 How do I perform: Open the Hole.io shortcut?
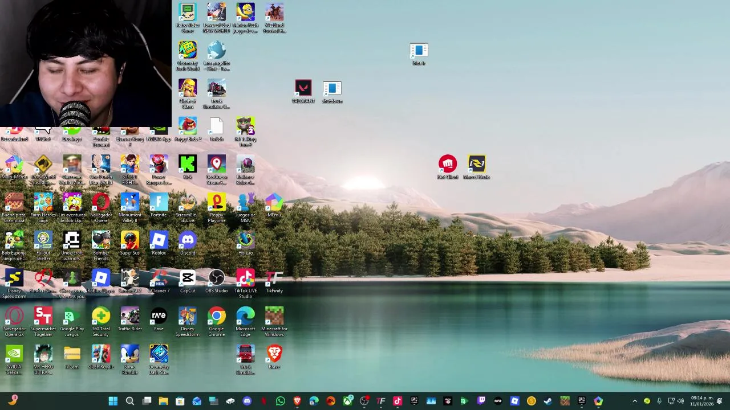[245, 244]
